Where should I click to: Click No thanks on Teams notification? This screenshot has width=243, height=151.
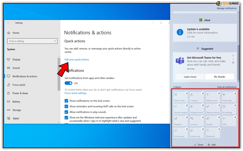219,77
